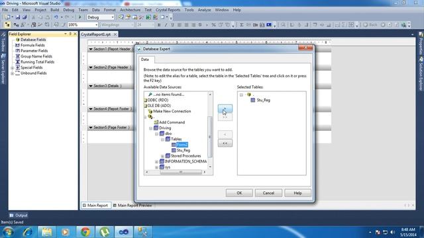Click the Save icon in the toolbar
Screen dimensions: 424x238
click(x=18, y=17)
